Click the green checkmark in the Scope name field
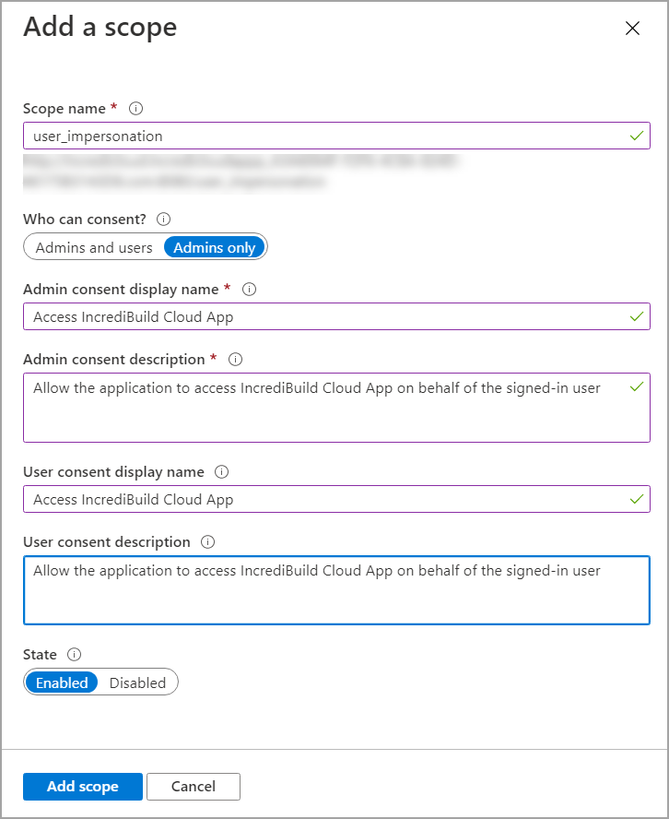669x819 pixels. click(x=636, y=136)
